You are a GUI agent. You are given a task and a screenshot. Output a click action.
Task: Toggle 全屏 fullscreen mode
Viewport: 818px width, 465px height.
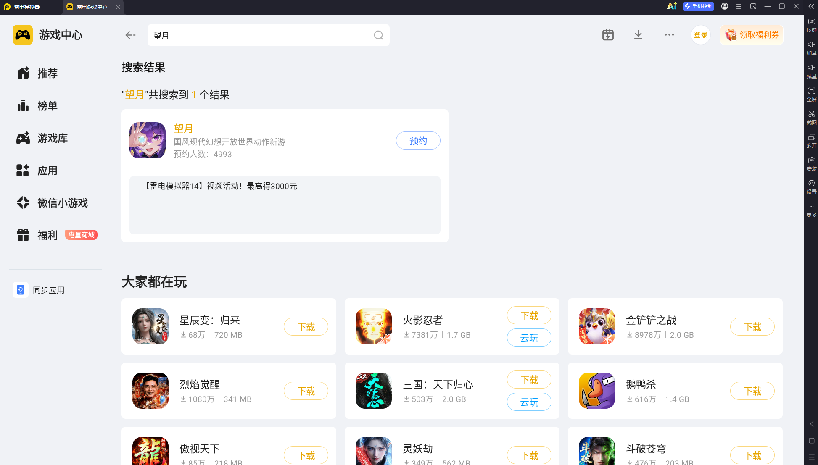coord(811,95)
